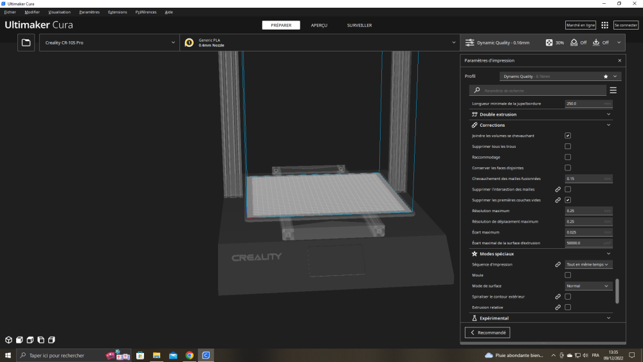Click the Recommandé button
Image resolution: width=643 pixels, height=362 pixels.
pyautogui.click(x=487, y=332)
